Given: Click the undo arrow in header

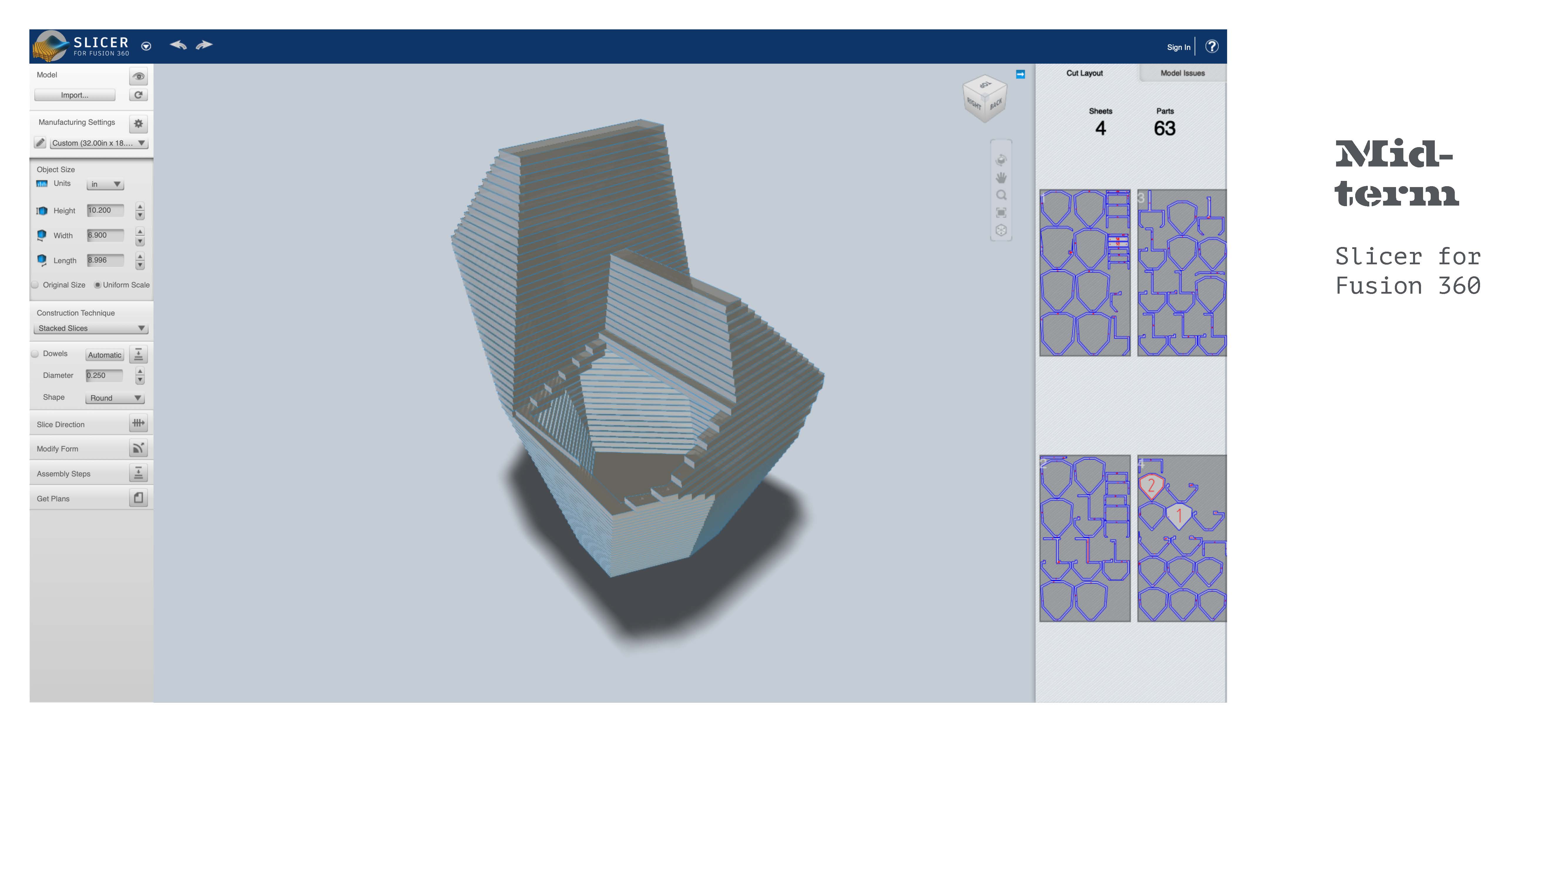Looking at the screenshot, I should (178, 45).
